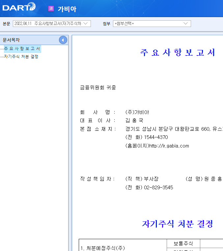Click the DART logo
Image resolution: width=223 pixels, height=251 pixels.
point(19,7)
